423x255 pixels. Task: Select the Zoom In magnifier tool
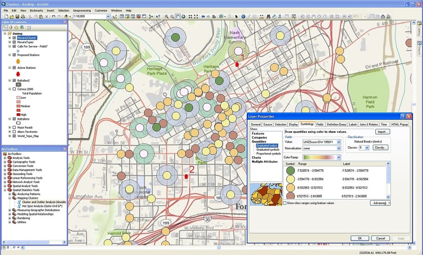[x=167, y=16]
